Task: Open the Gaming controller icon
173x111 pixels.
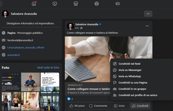Action: pyautogui.click(x=118, y=4)
